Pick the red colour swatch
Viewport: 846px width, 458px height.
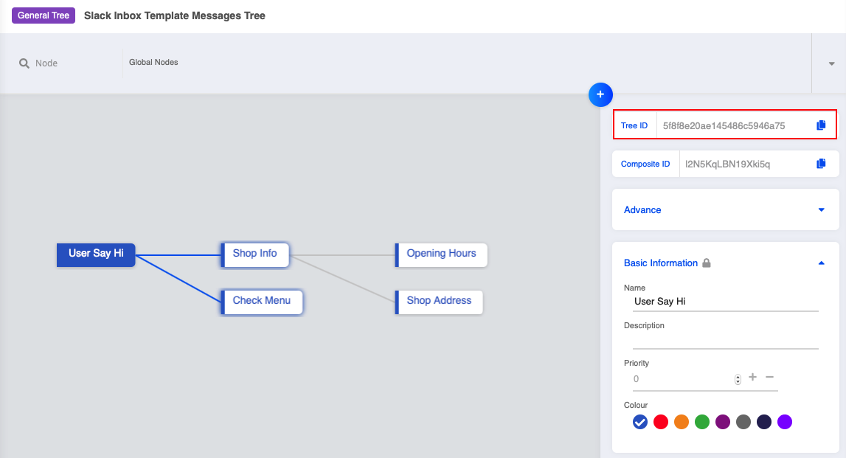tap(660, 422)
